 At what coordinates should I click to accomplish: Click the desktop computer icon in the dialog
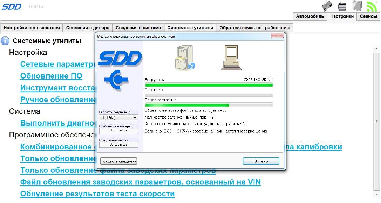click(x=231, y=58)
